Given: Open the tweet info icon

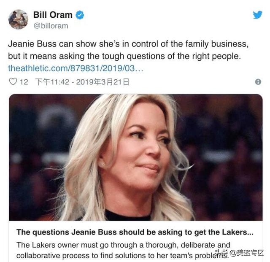Looking at the screenshot, I should pyautogui.click(x=258, y=82).
